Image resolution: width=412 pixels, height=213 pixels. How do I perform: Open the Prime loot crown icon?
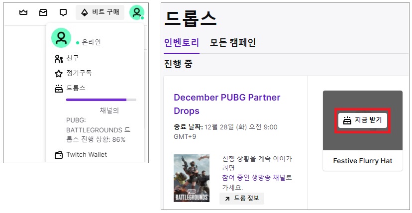click(x=23, y=12)
